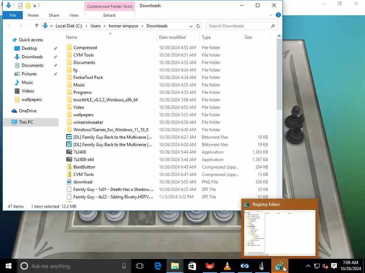Expand the ribbon with the chevron

[271, 15]
